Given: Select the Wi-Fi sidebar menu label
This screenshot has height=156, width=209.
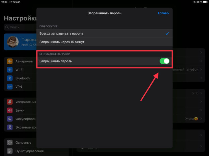Looking at the screenshot, I should tap(19, 70).
